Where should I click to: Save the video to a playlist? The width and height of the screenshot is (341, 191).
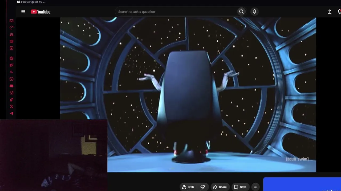click(240, 187)
